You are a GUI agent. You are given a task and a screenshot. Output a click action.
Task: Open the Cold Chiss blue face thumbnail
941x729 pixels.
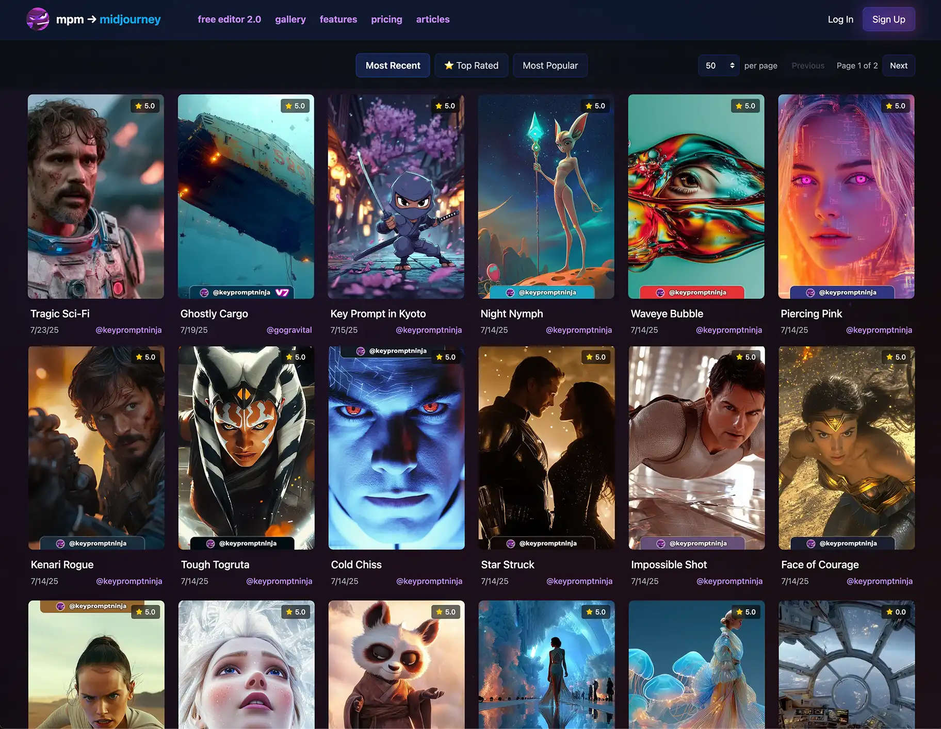pyautogui.click(x=397, y=448)
